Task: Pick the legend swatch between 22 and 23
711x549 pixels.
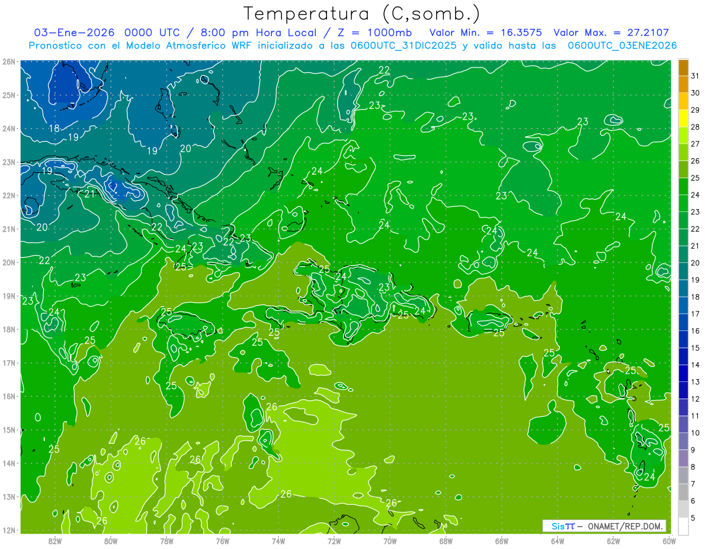Action: coord(683,220)
